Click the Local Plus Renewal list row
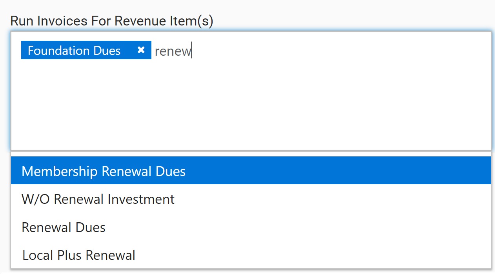495x274 pixels. (78, 255)
